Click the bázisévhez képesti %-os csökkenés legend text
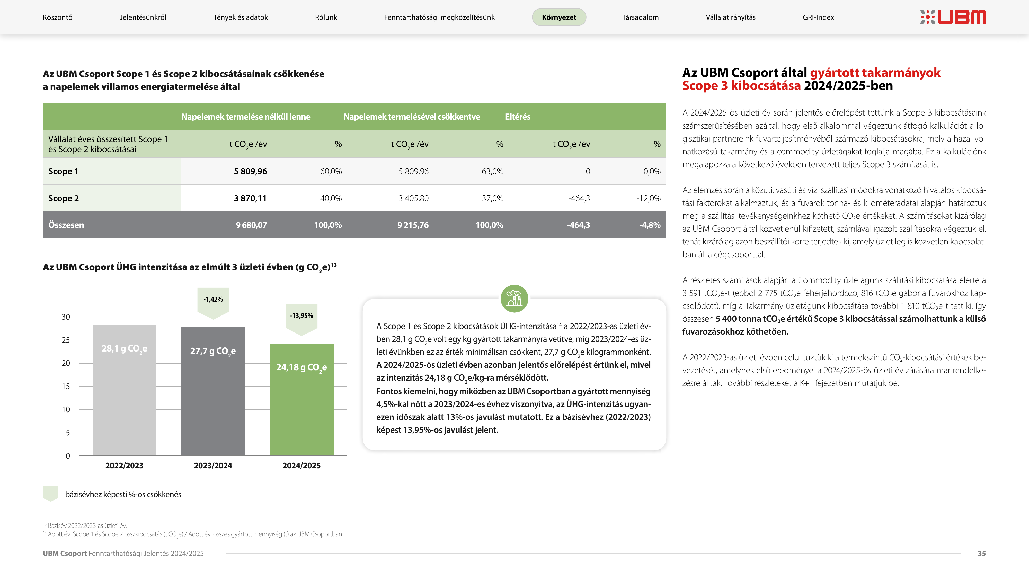This screenshot has height=579, width=1029. coord(123,494)
